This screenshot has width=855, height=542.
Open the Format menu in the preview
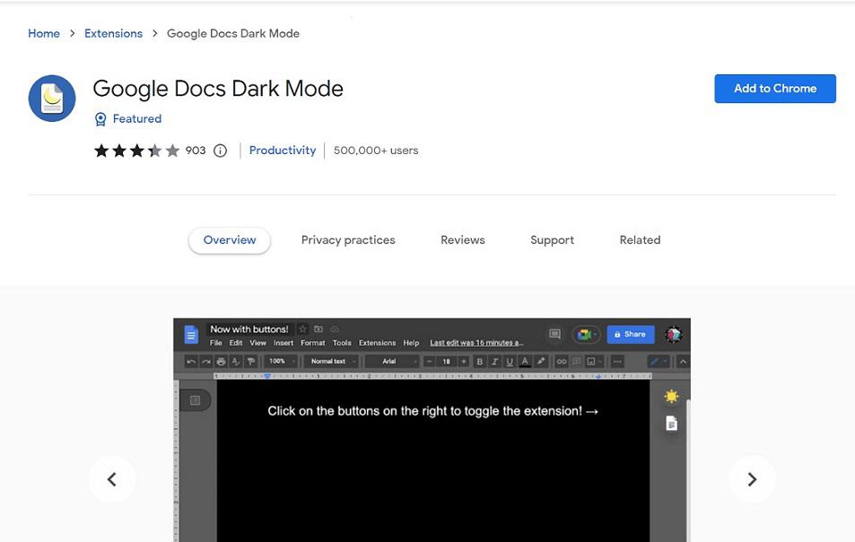(x=312, y=342)
